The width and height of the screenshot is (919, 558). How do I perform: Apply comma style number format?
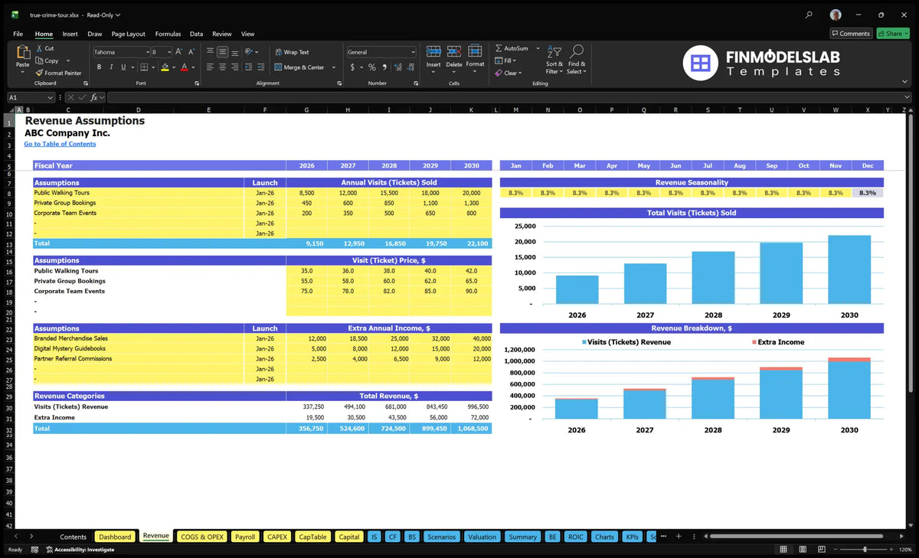(x=386, y=67)
